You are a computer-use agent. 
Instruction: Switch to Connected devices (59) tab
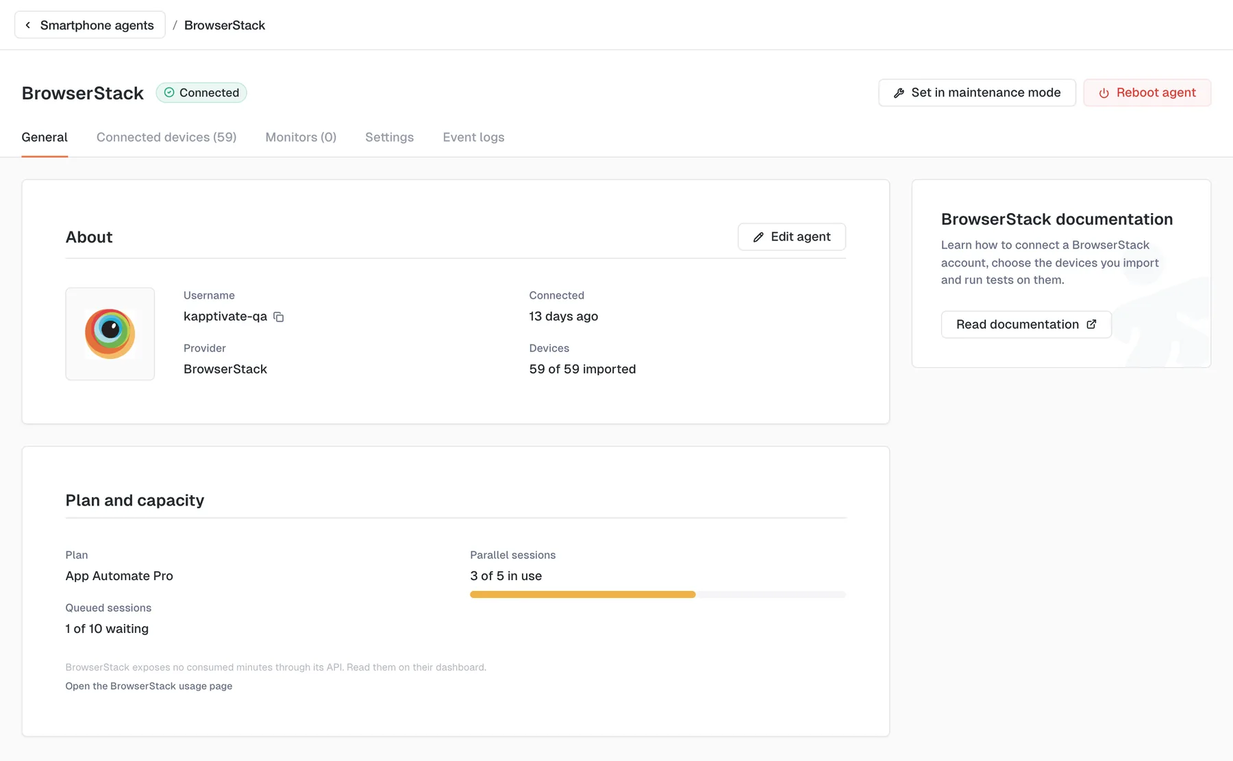(166, 137)
